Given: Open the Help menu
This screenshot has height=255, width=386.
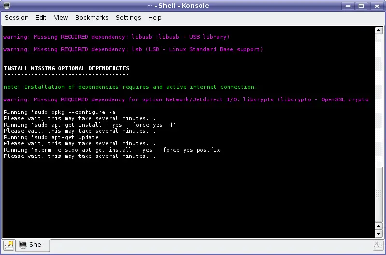Looking at the screenshot, I should click(x=155, y=18).
